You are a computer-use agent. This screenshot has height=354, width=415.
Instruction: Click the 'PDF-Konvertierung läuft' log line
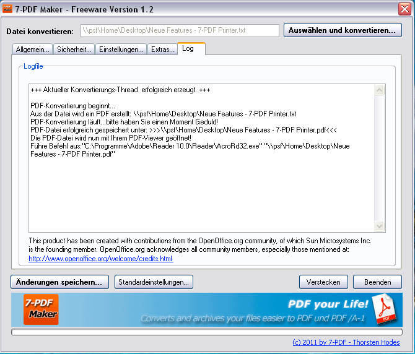124,122
